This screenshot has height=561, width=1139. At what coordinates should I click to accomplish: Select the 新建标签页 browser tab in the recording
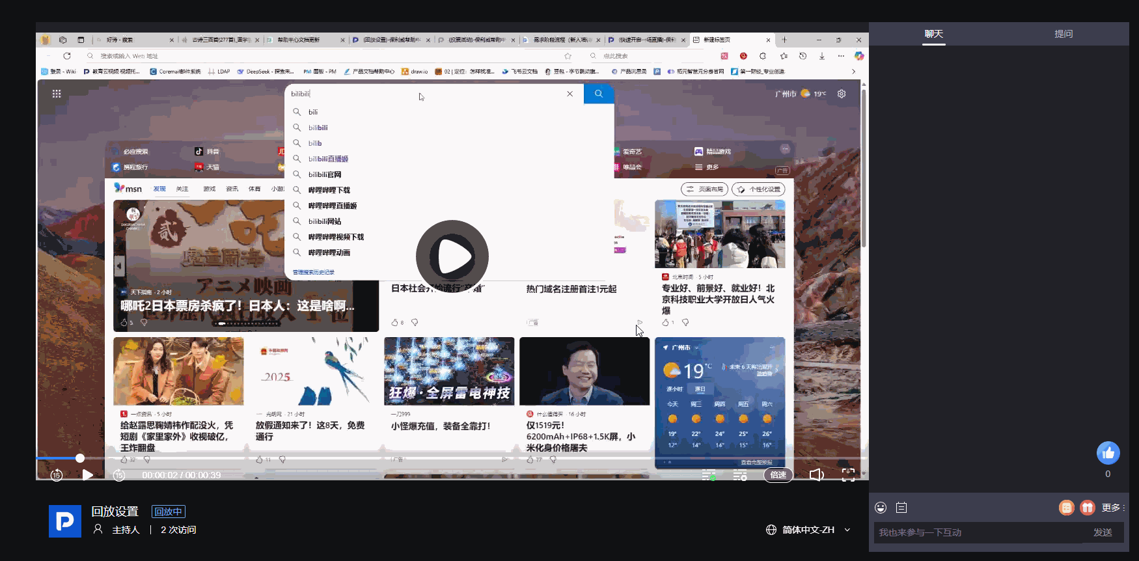[732, 40]
